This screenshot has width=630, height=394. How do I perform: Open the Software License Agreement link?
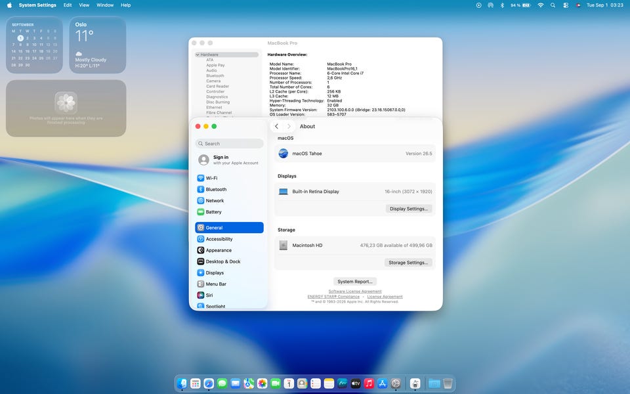355,292
